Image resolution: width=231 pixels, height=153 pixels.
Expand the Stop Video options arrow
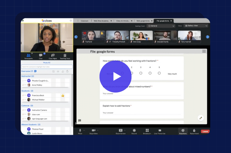(98, 130)
